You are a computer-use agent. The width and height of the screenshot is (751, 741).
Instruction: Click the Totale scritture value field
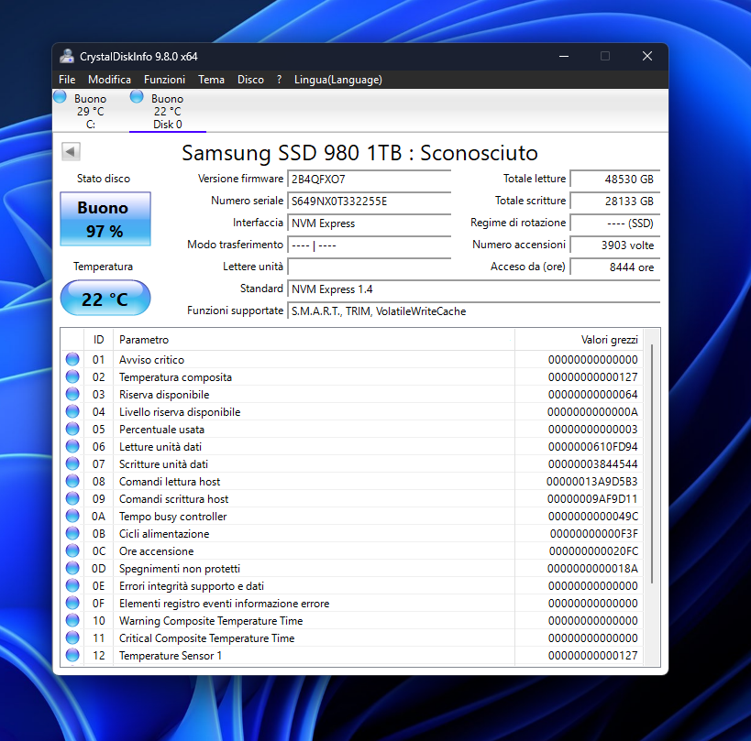615,201
